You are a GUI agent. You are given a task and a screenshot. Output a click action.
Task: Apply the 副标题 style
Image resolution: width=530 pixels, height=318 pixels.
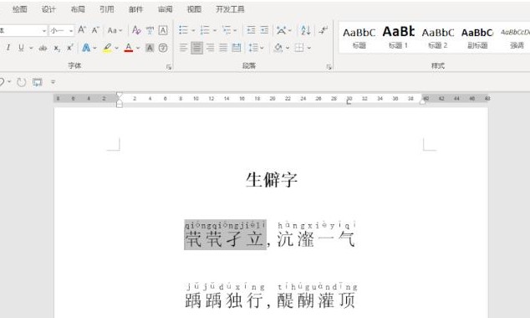coord(477,38)
